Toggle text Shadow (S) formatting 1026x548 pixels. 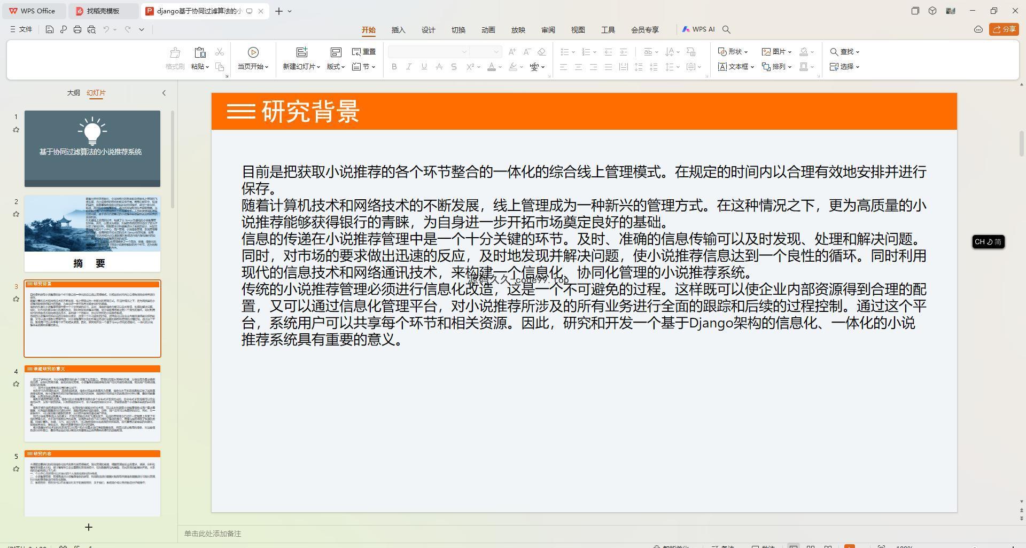pyautogui.click(x=454, y=67)
